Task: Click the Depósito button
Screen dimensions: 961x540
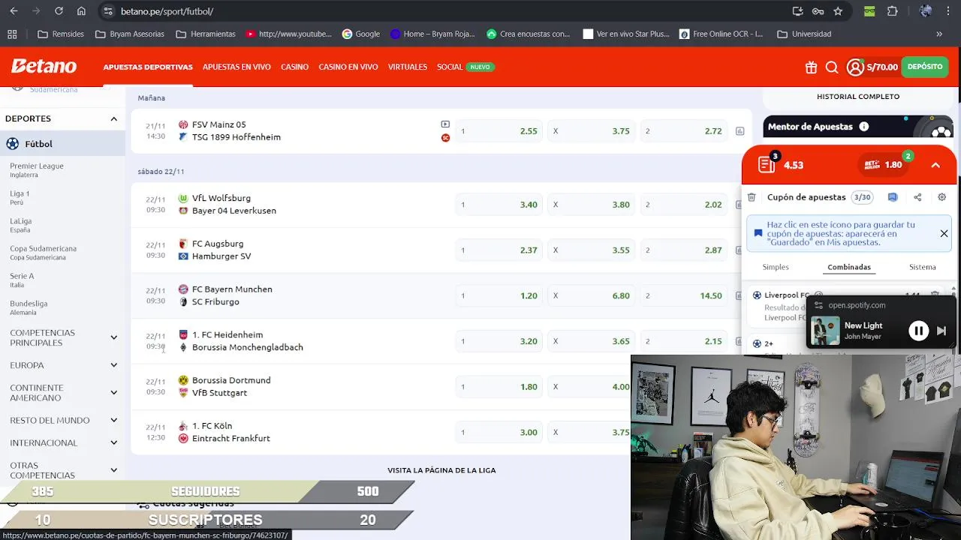Action: (925, 67)
